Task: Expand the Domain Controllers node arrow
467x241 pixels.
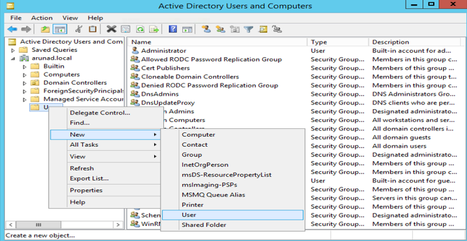Action: 25,83
